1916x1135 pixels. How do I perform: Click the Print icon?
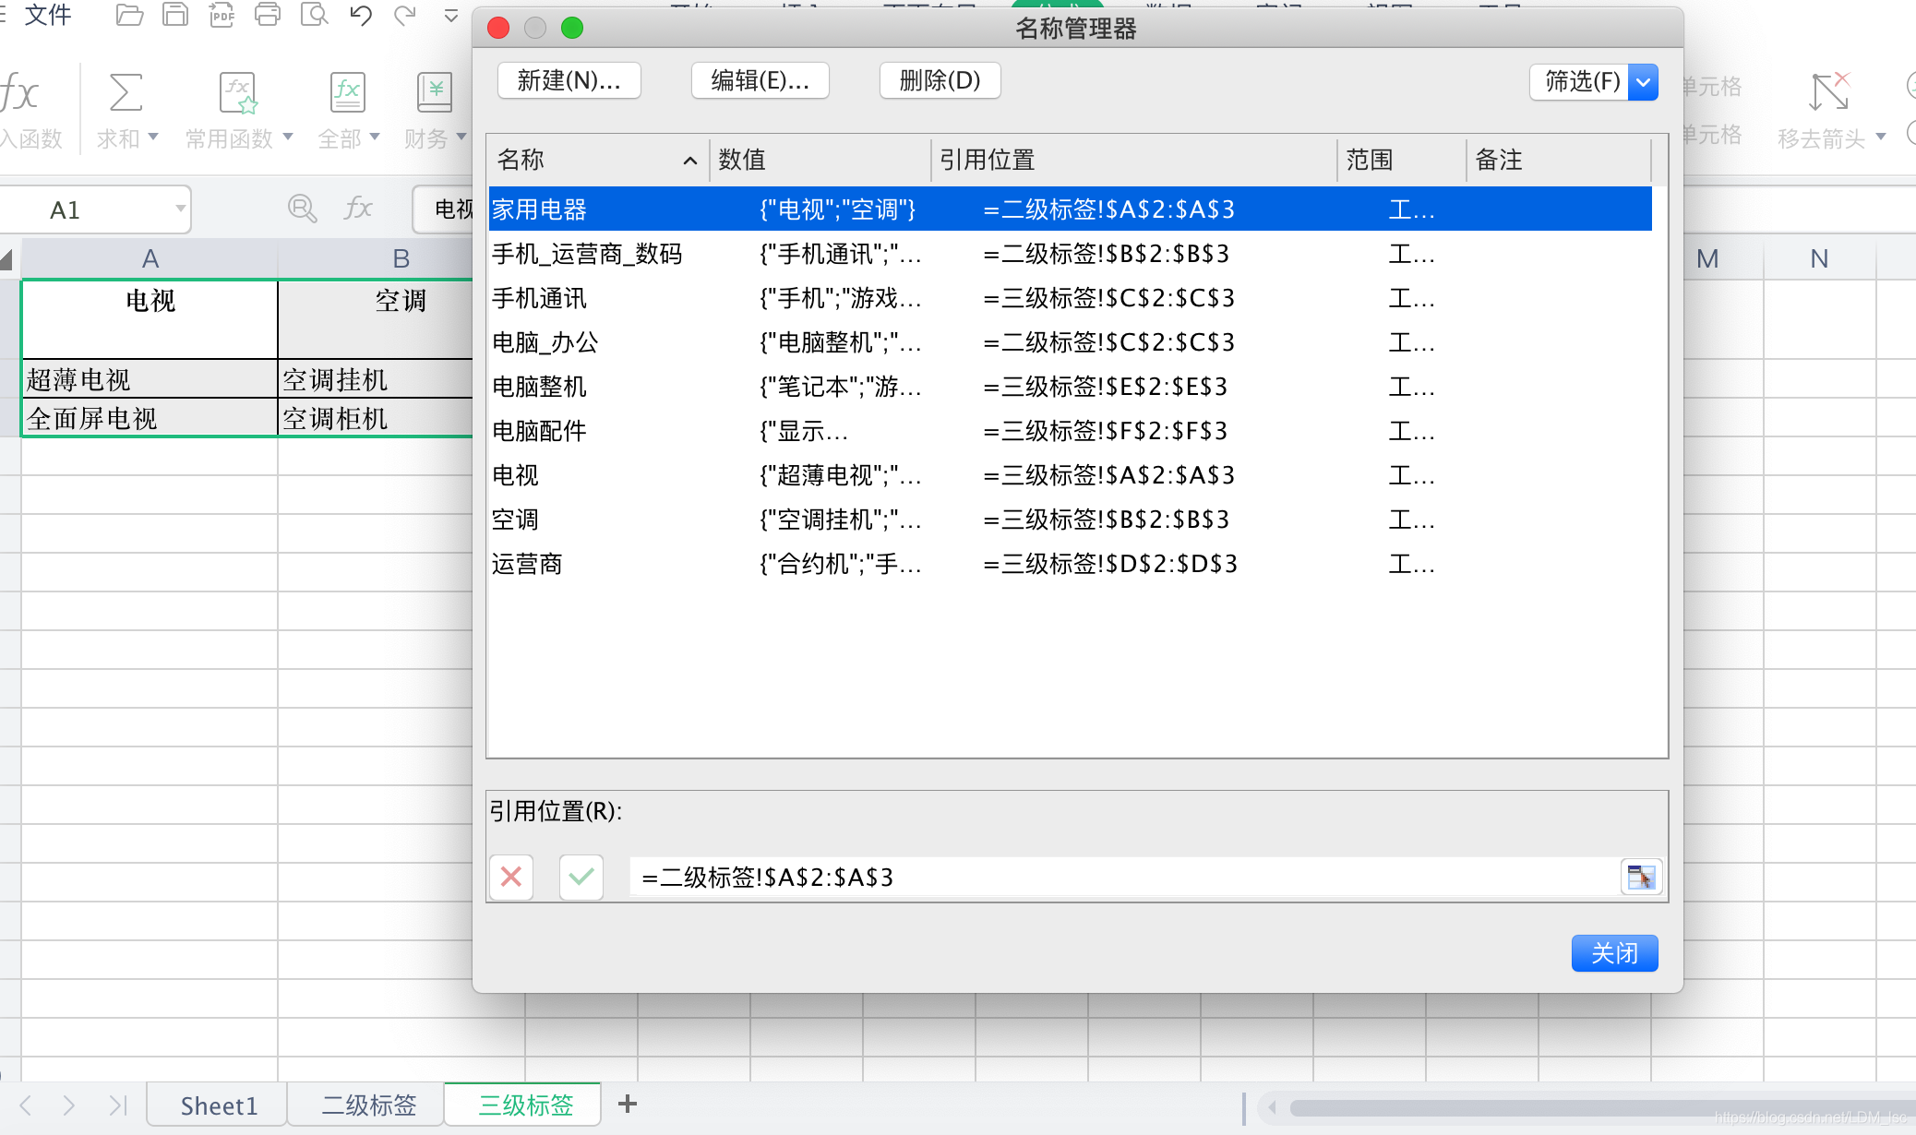point(268,15)
